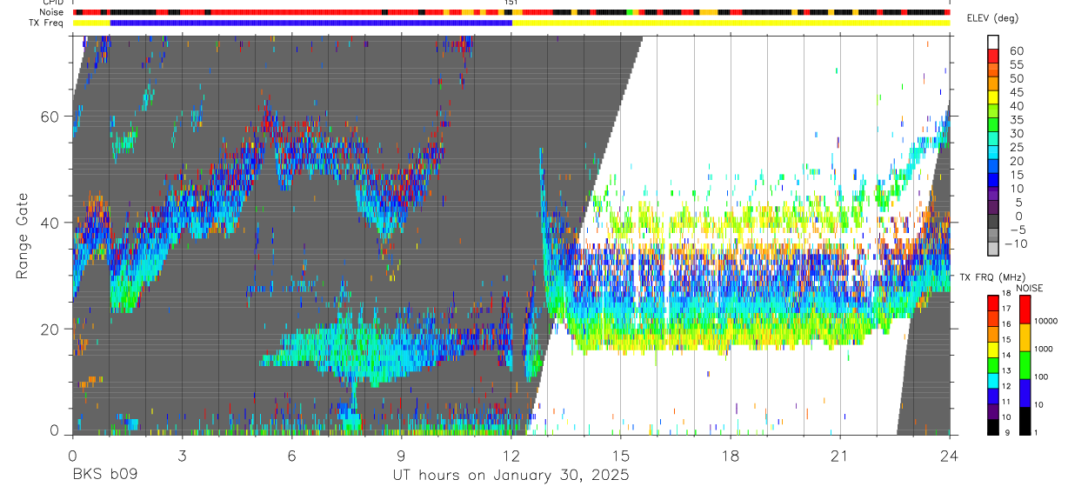1068x493 pixels.
Task: Click the '13' value in the TX FRQ legend
Action: (x=1006, y=370)
